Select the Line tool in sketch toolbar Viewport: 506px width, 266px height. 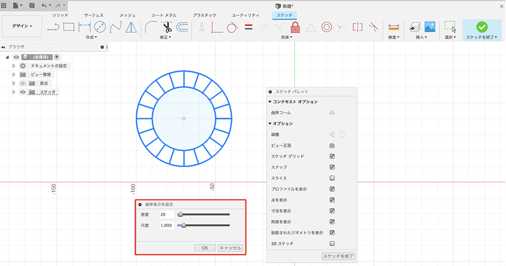[53, 27]
